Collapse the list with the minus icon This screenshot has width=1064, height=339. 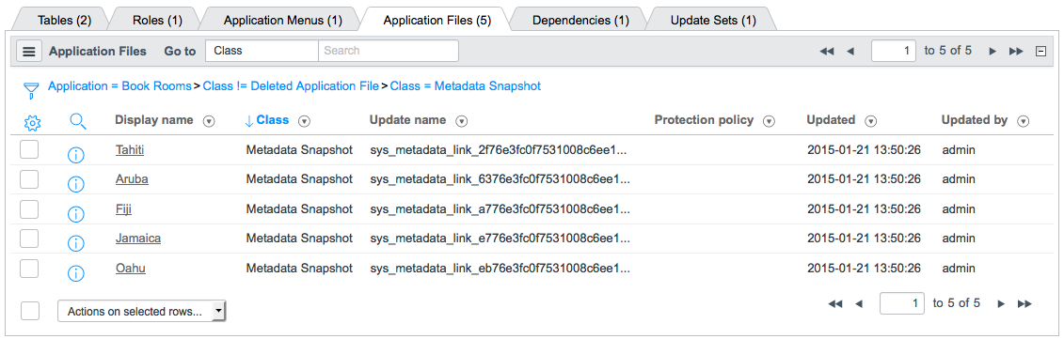click(1040, 52)
